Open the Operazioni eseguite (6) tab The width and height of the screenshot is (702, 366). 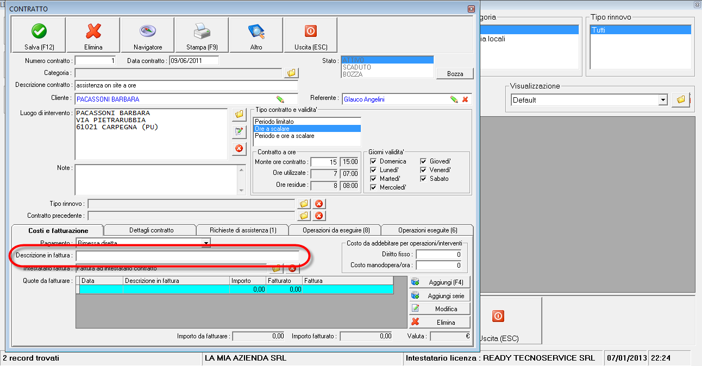pos(428,230)
